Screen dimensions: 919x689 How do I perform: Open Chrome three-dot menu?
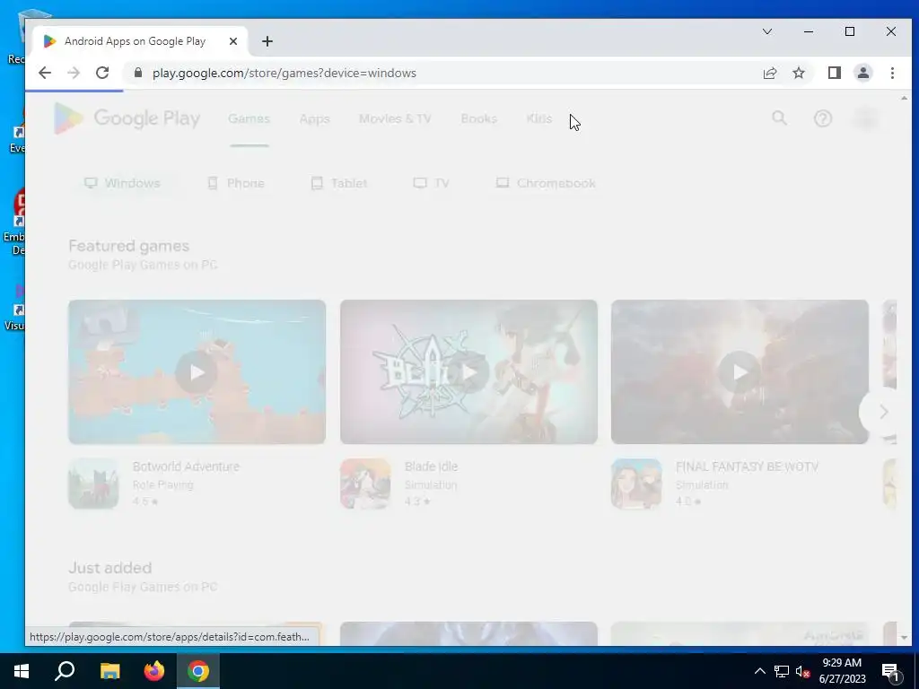pyautogui.click(x=892, y=73)
